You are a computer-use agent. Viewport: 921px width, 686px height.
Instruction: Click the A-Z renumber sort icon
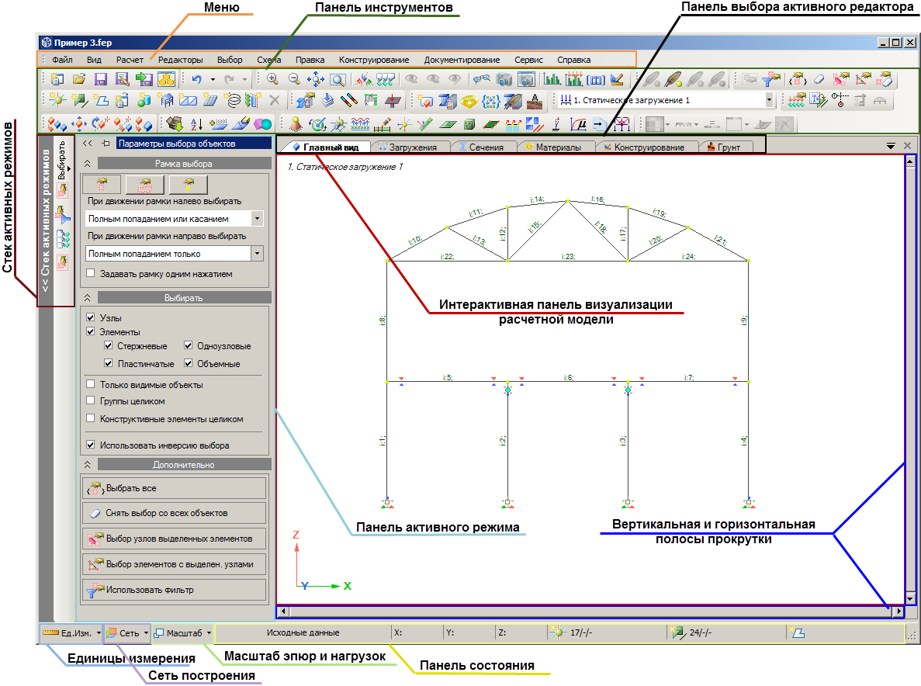197,124
